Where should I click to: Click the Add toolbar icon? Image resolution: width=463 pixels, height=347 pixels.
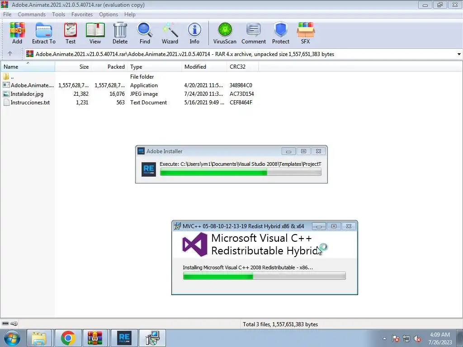(17, 33)
